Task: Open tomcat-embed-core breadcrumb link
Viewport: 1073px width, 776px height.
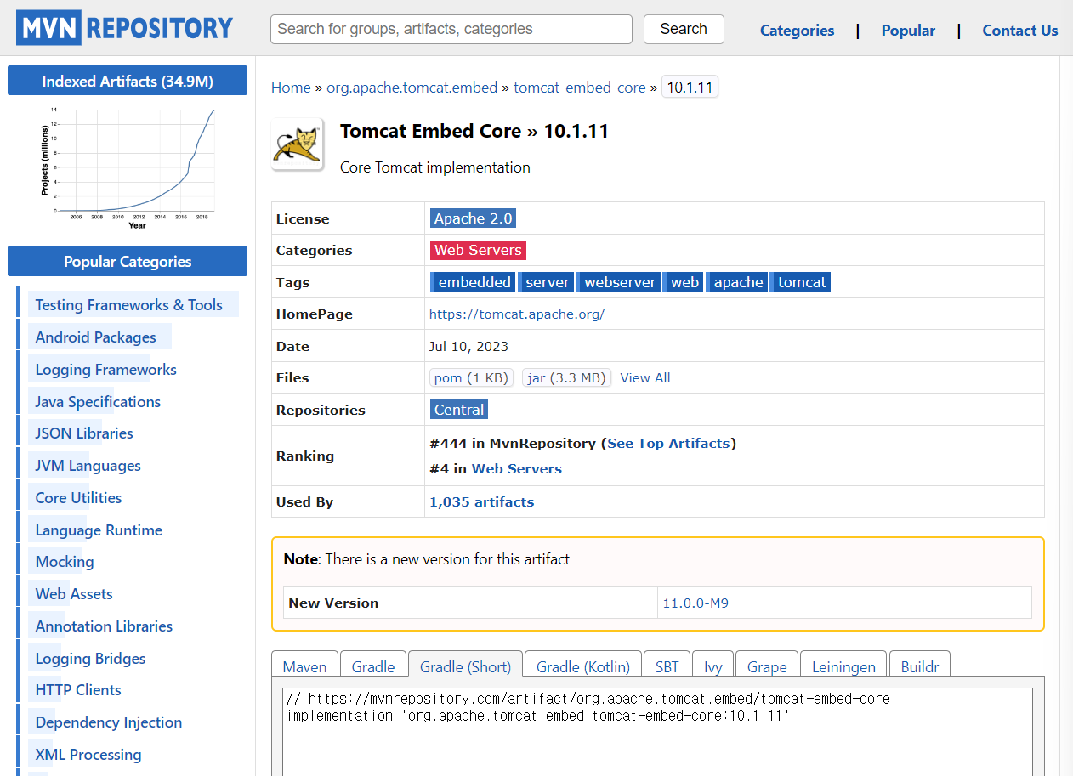Action: pyautogui.click(x=580, y=88)
